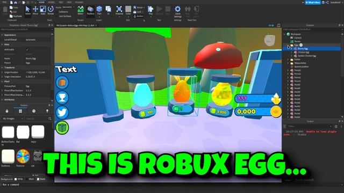Open the My Images dropdown
344x193 pixels.
point(12,118)
